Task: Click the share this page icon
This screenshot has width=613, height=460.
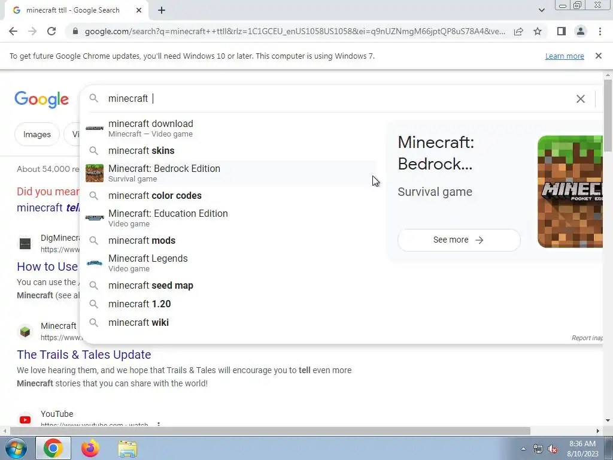Action: tap(518, 31)
